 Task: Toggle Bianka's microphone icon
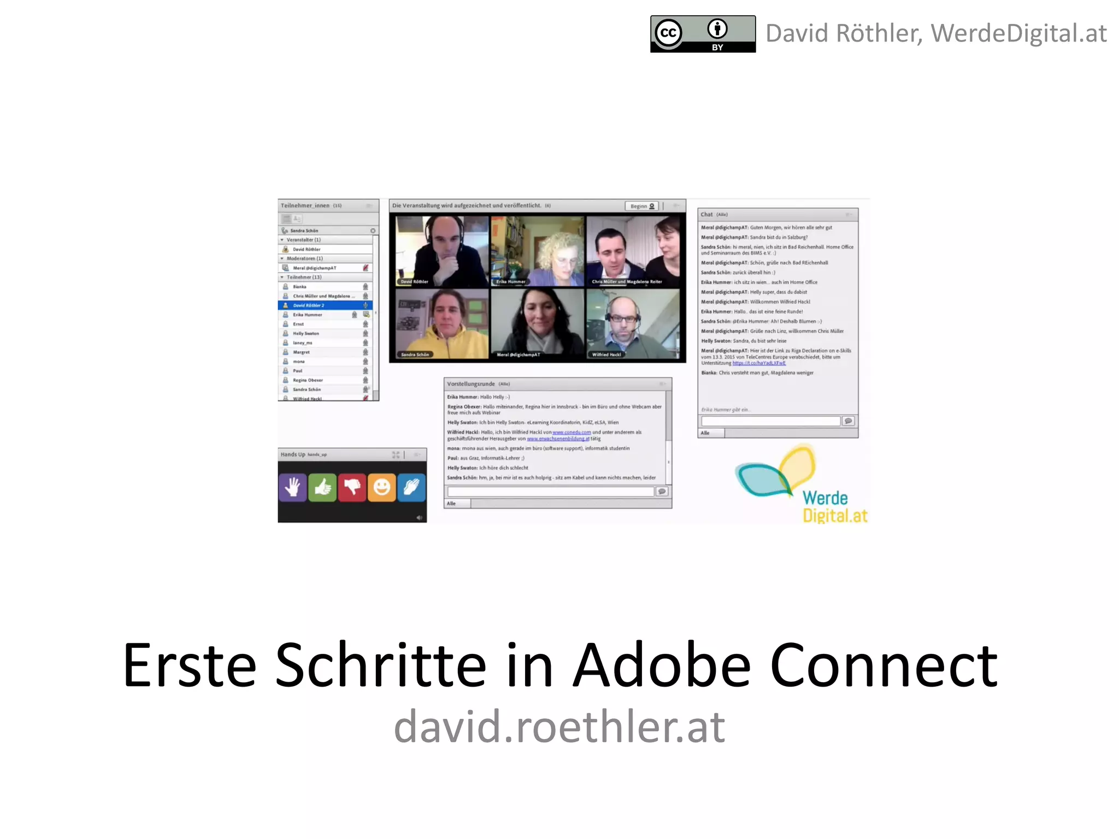point(366,286)
